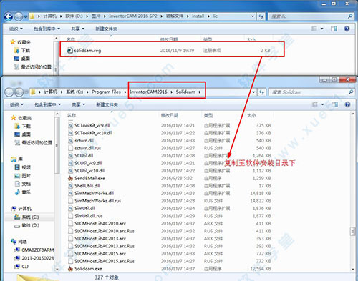Image resolution: width=358 pixels, height=281 pixels.
Task: Click refresh icon in Solidcam window address bar
Action: (261, 92)
